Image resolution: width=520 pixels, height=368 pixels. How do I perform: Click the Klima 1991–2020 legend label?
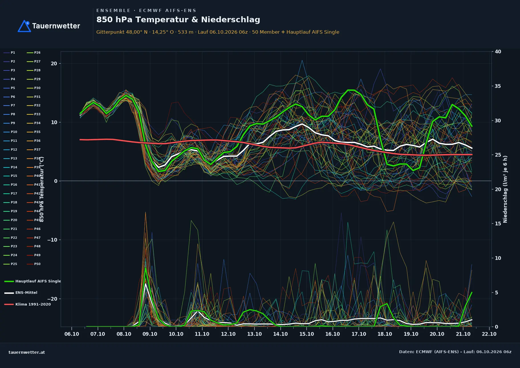pos(33,304)
